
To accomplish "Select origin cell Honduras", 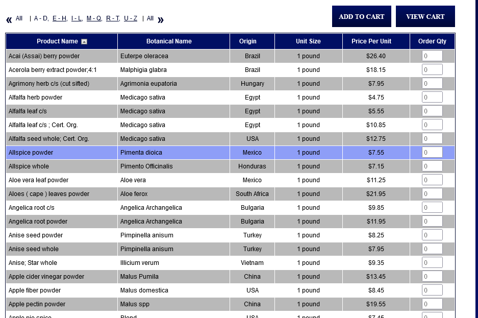I will [252, 166].
